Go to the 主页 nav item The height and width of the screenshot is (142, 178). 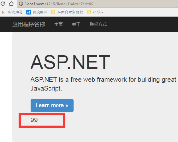click(58, 24)
